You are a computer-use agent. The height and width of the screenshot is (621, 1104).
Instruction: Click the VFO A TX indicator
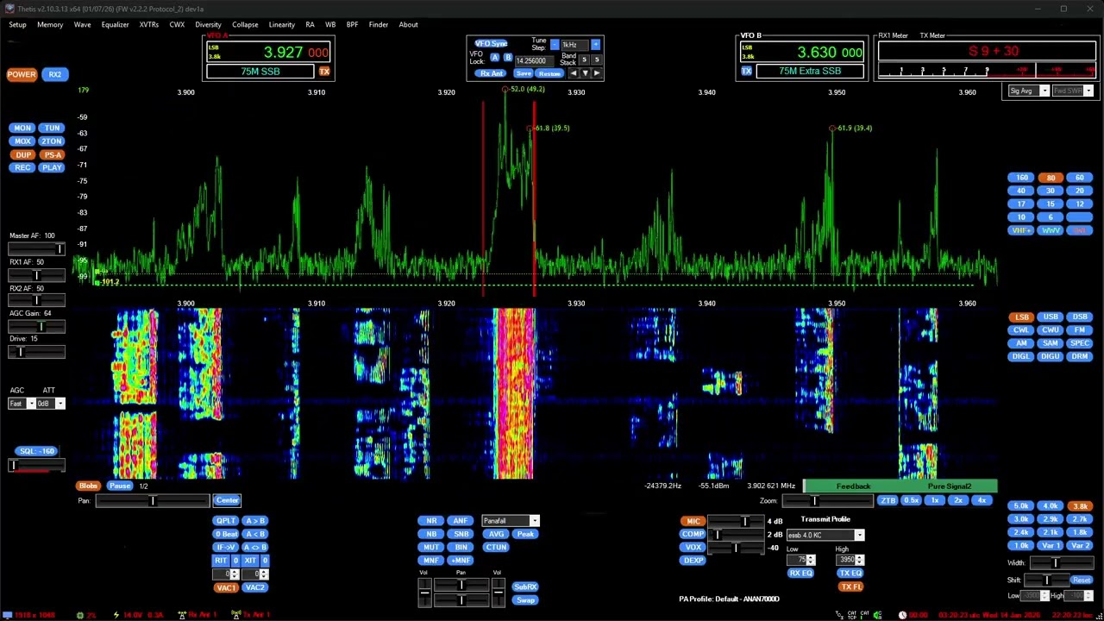pos(324,72)
